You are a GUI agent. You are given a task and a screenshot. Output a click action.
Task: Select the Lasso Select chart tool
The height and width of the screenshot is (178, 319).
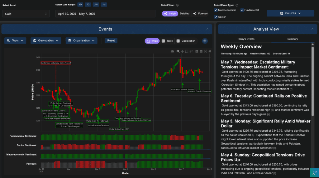click(x=191, y=51)
